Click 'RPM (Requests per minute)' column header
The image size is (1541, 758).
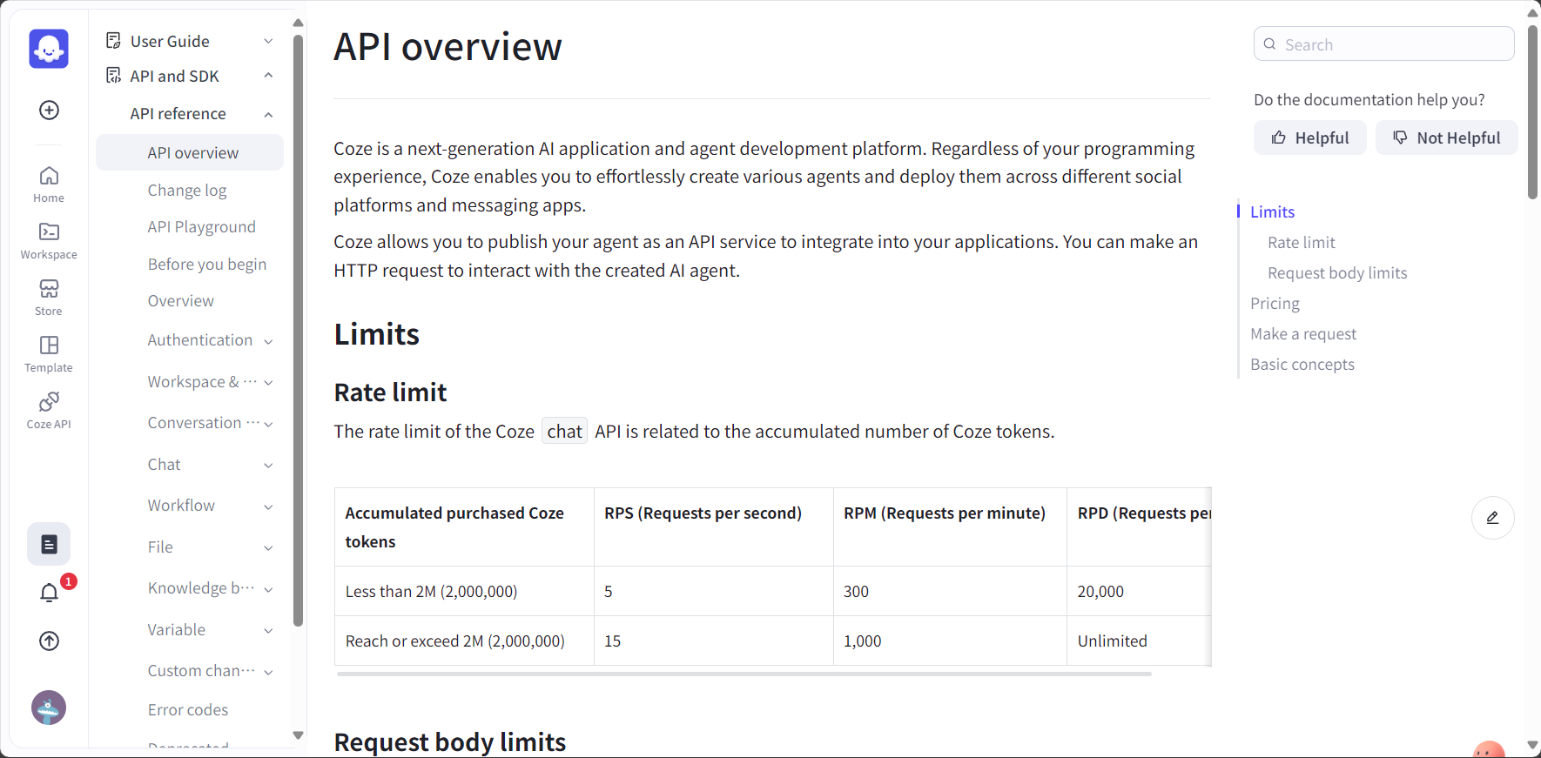(950, 527)
